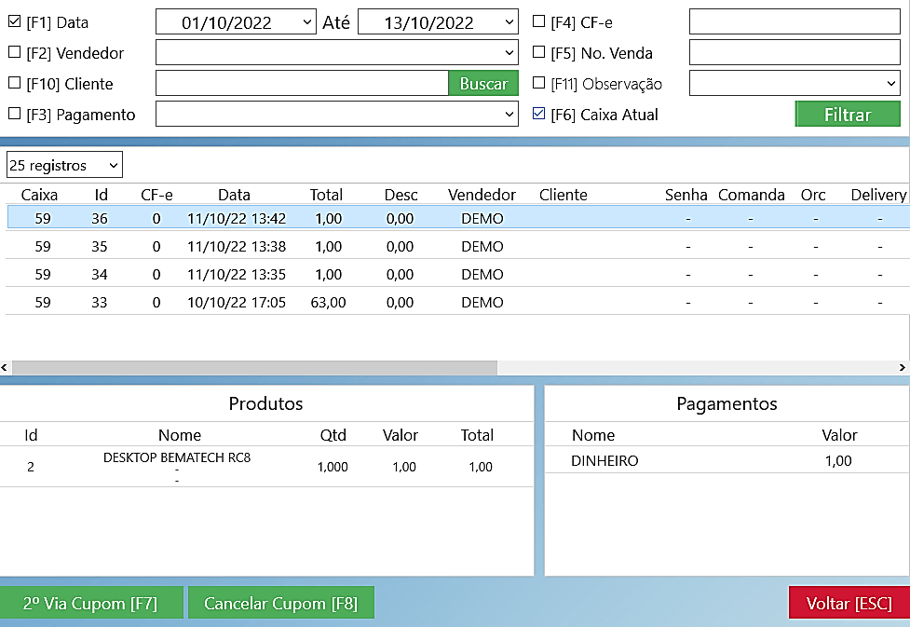The width and height of the screenshot is (910, 627).
Task: Enable the [F4] CF-e checkbox
Action: pyautogui.click(x=538, y=21)
